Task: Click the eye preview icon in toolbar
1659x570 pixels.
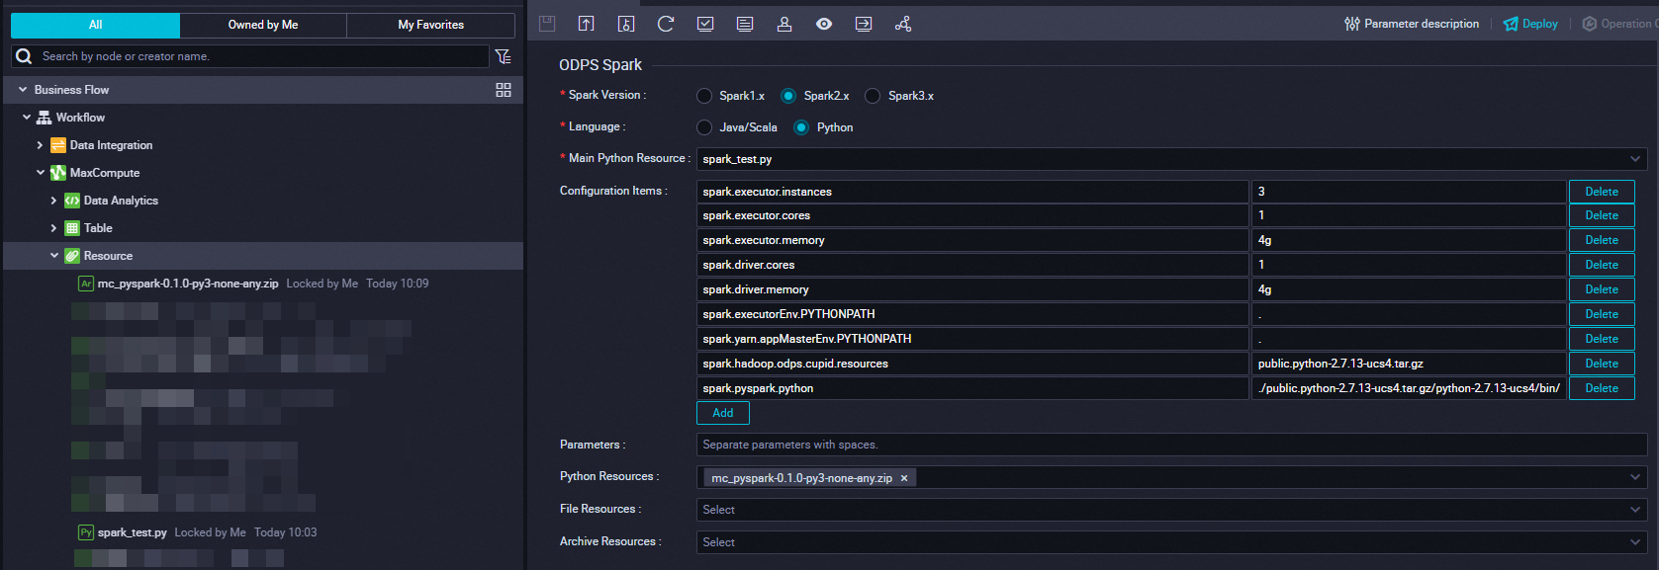Action: pos(824,24)
